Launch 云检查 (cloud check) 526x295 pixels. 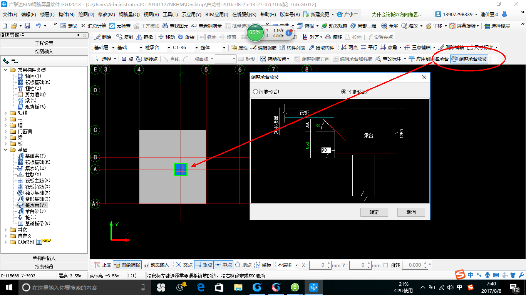click(x=120, y=26)
